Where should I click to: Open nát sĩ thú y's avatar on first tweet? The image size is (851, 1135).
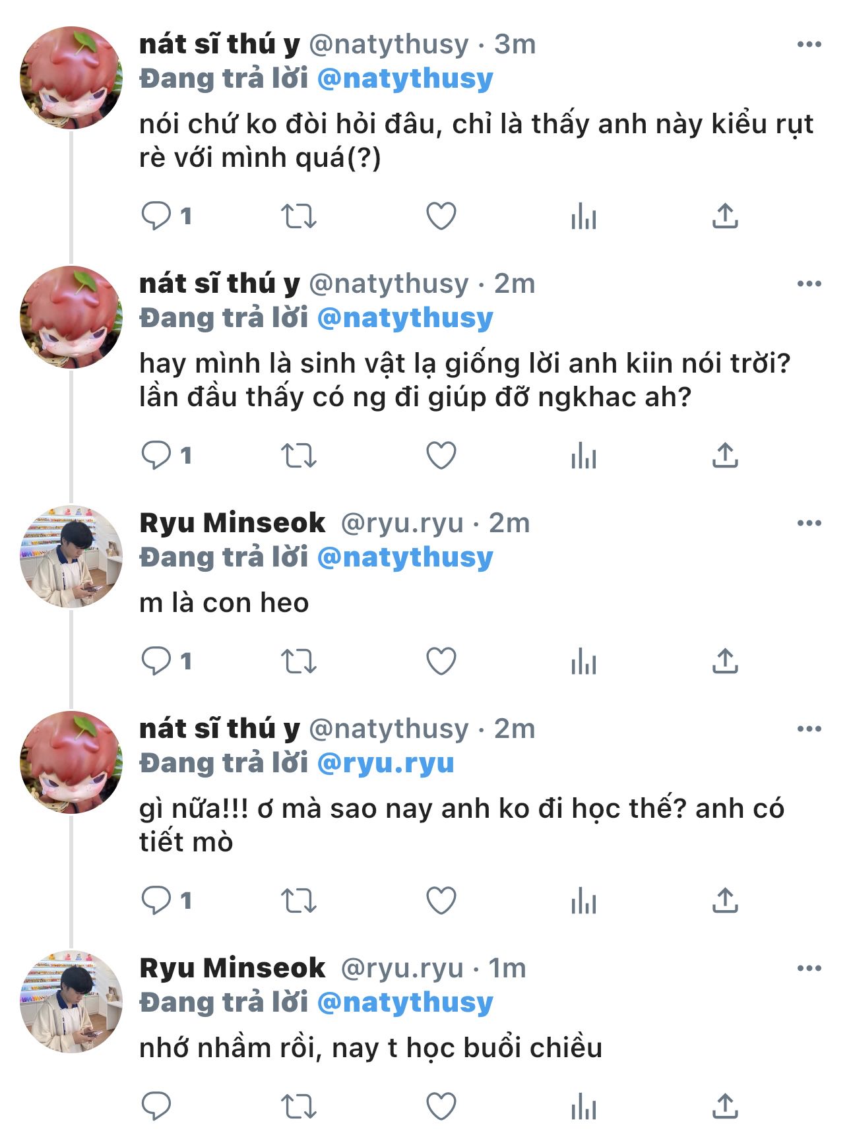(71, 78)
